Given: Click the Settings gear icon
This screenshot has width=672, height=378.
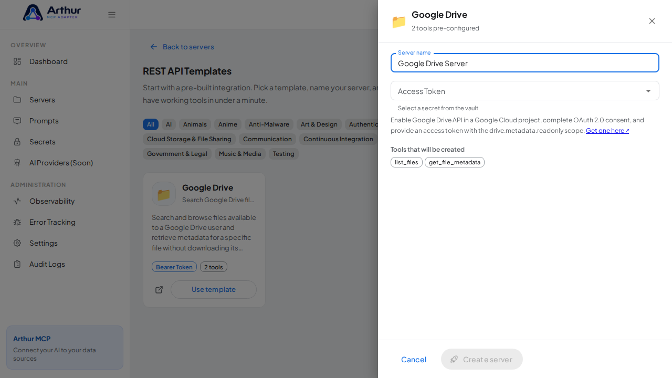Looking at the screenshot, I should pyautogui.click(x=17, y=243).
